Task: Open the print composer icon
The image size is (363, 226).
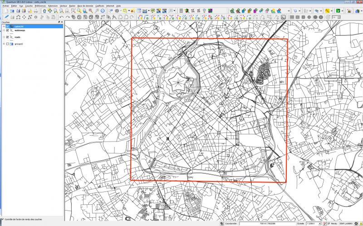Action: pos(30,10)
